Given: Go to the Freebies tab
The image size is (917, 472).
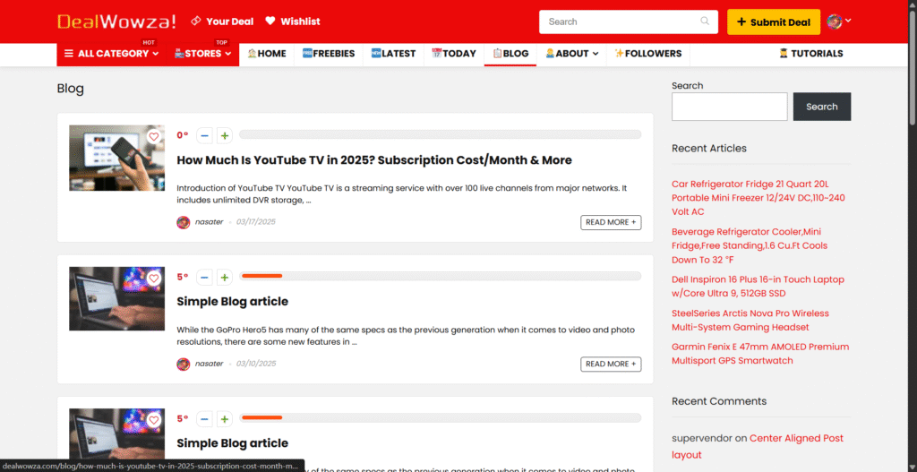Looking at the screenshot, I should coord(329,54).
